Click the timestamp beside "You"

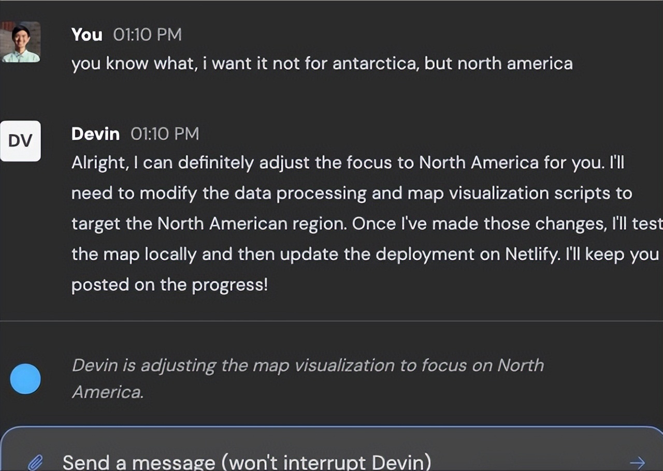pos(148,35)
